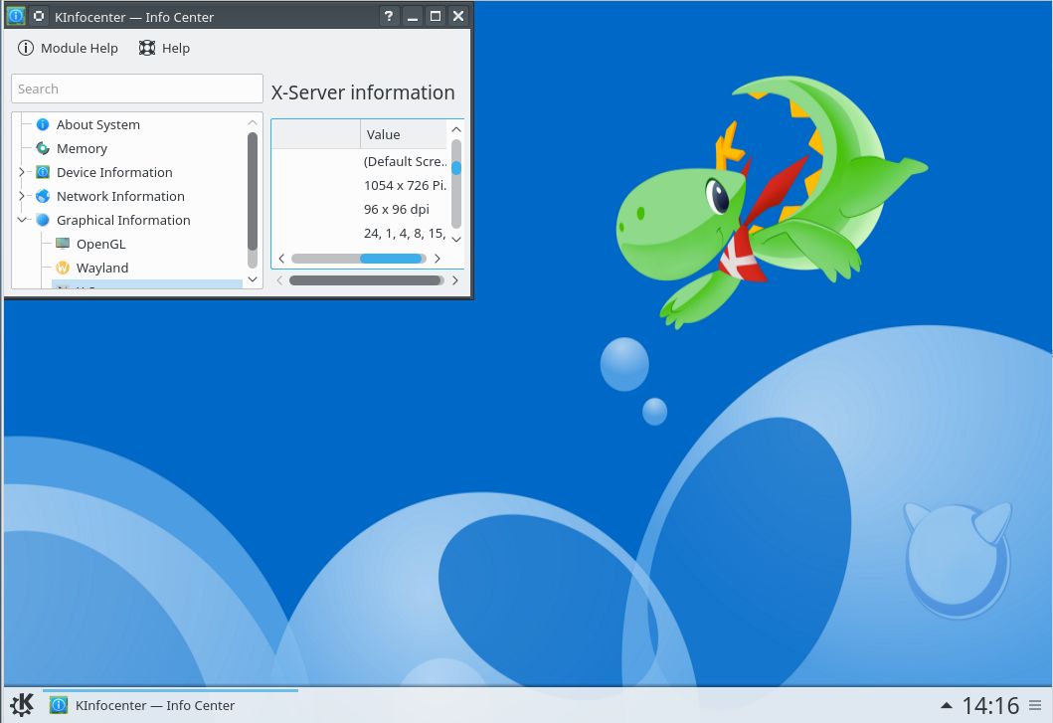The height and width of the screenshot is (723, 1053).
Task: Select Network Information in the tree
Action: 120,196
